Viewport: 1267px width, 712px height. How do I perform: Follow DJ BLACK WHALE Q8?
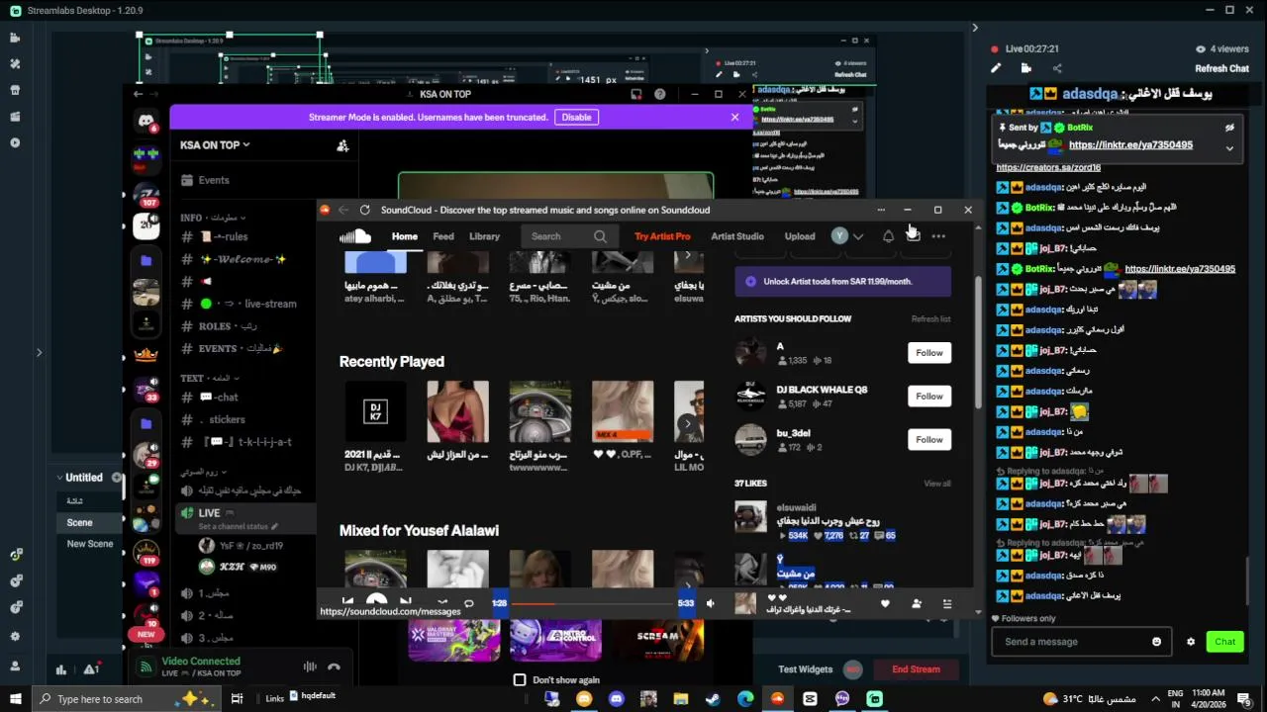point(929,397)
